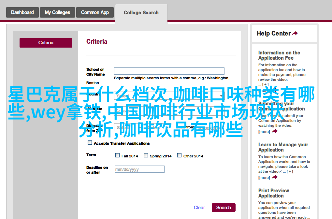The width and height of the screenshot is (332, 219).
Task: Tick the Other 2014 term checkbox
Action: tap(179, 155)
